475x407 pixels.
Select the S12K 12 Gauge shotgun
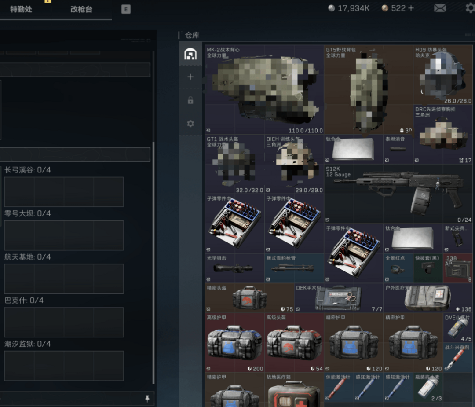(x=399, y=194)
